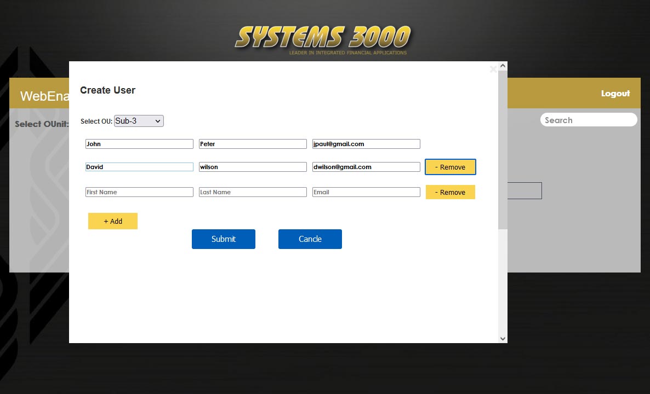Open the Select OU dropdown
This screenshot has width=650, height=394.
click(139, 121)
